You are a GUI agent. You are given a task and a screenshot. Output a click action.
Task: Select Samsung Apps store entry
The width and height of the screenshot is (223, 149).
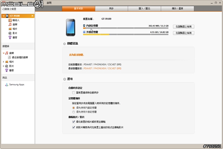tap(17, 84)
